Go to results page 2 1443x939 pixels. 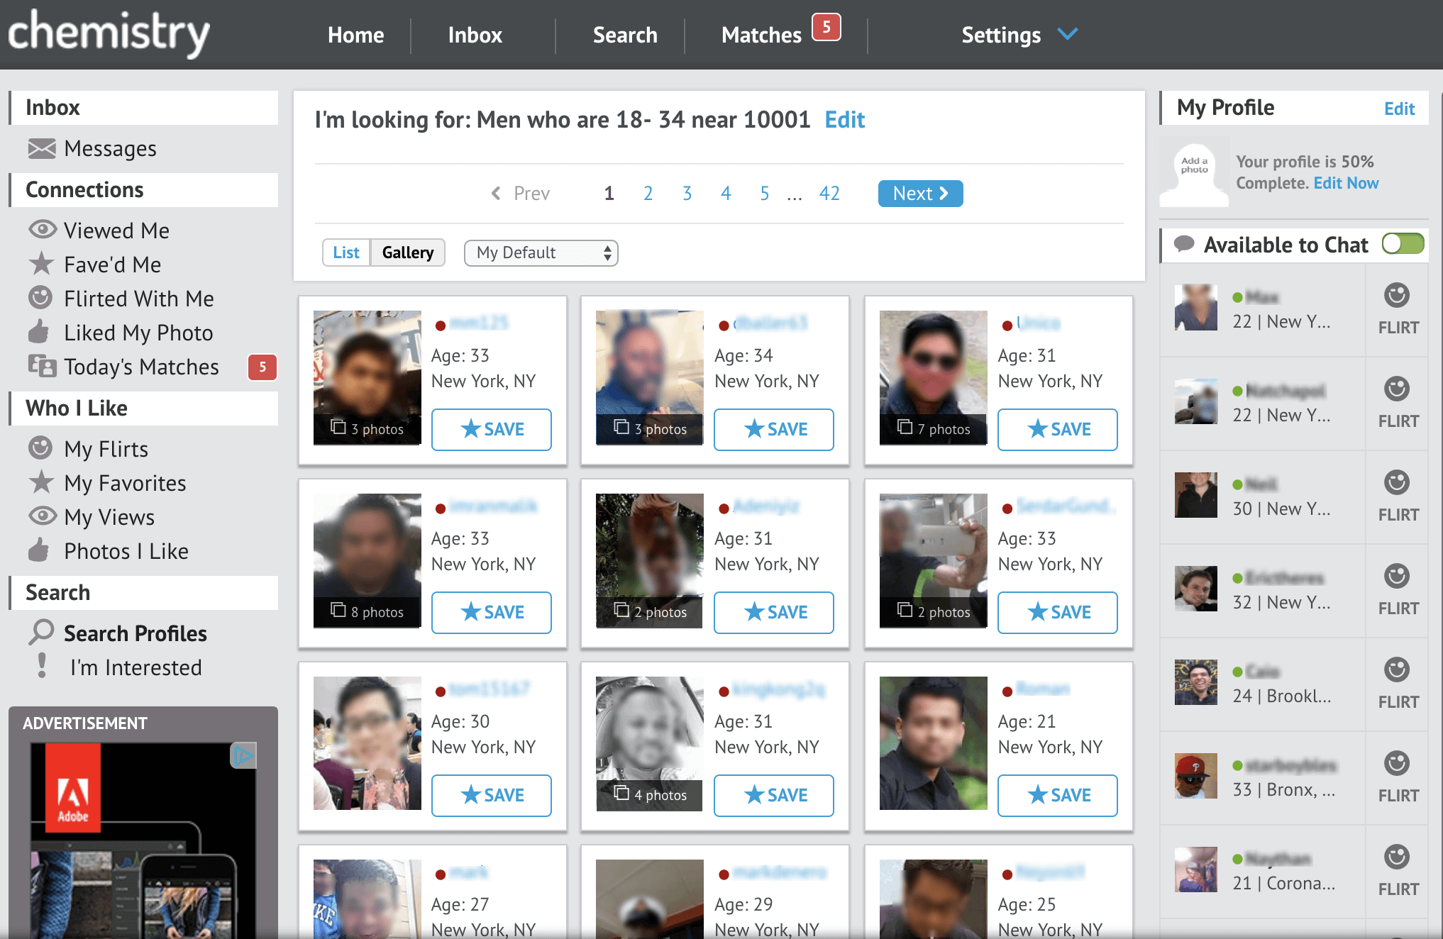pyautogui.click(x=648, y=193)
